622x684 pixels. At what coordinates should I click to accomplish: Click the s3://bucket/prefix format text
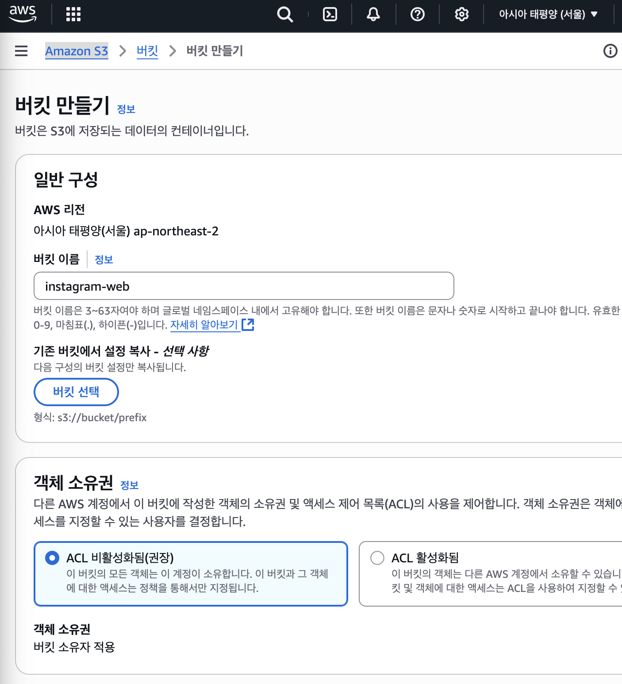[102, 418]
